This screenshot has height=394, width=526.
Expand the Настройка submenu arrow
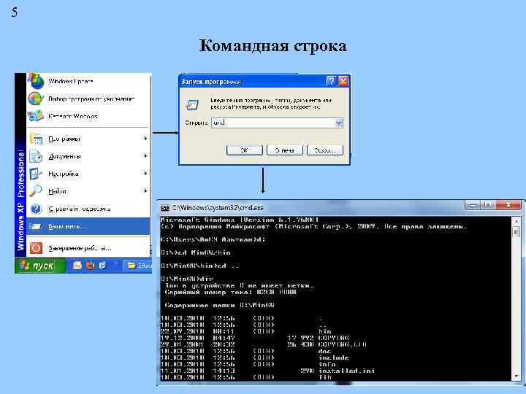[x=145, y=173]
